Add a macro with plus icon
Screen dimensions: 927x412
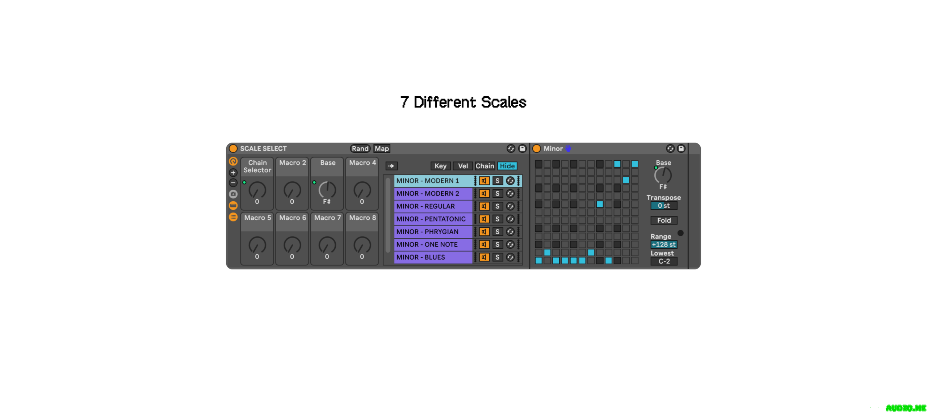point(233,172)
